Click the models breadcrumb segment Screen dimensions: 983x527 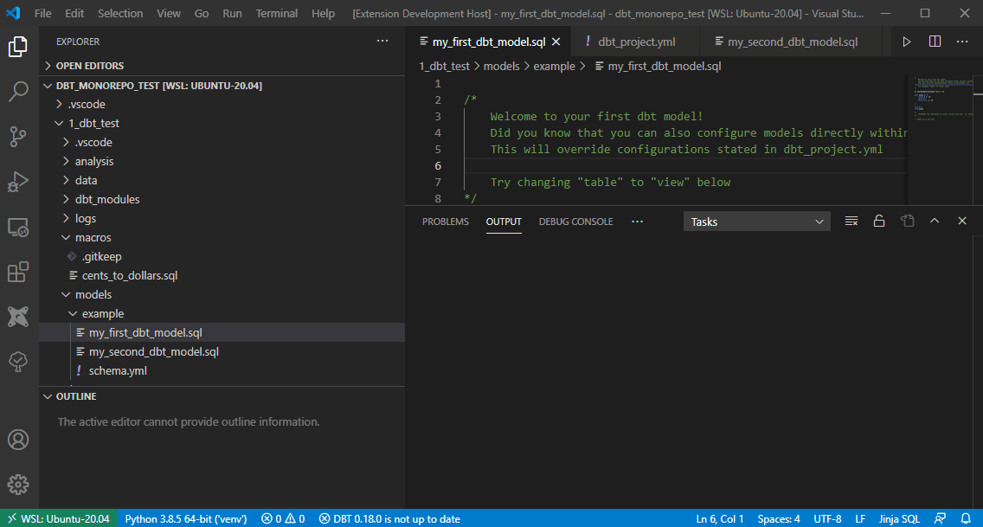[502, 66]
